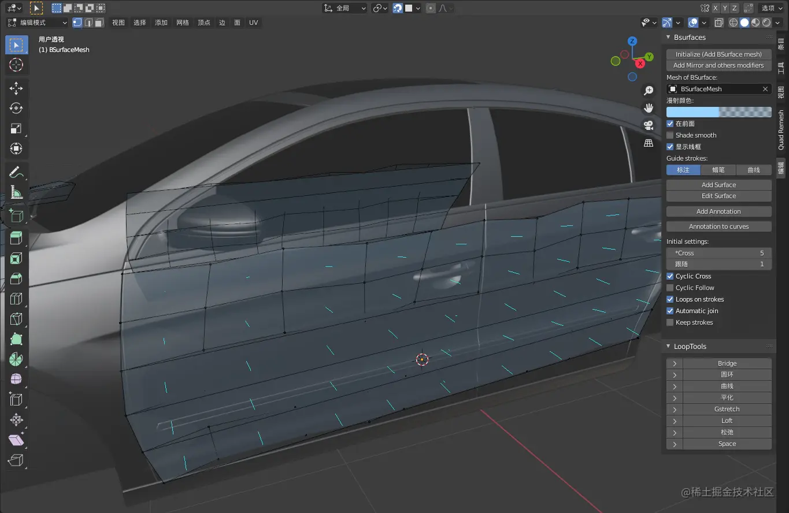The width and height of the screenshot is (789, 513).
Task: Disable the 显示线框 checkbox
Action: [669, 146]
